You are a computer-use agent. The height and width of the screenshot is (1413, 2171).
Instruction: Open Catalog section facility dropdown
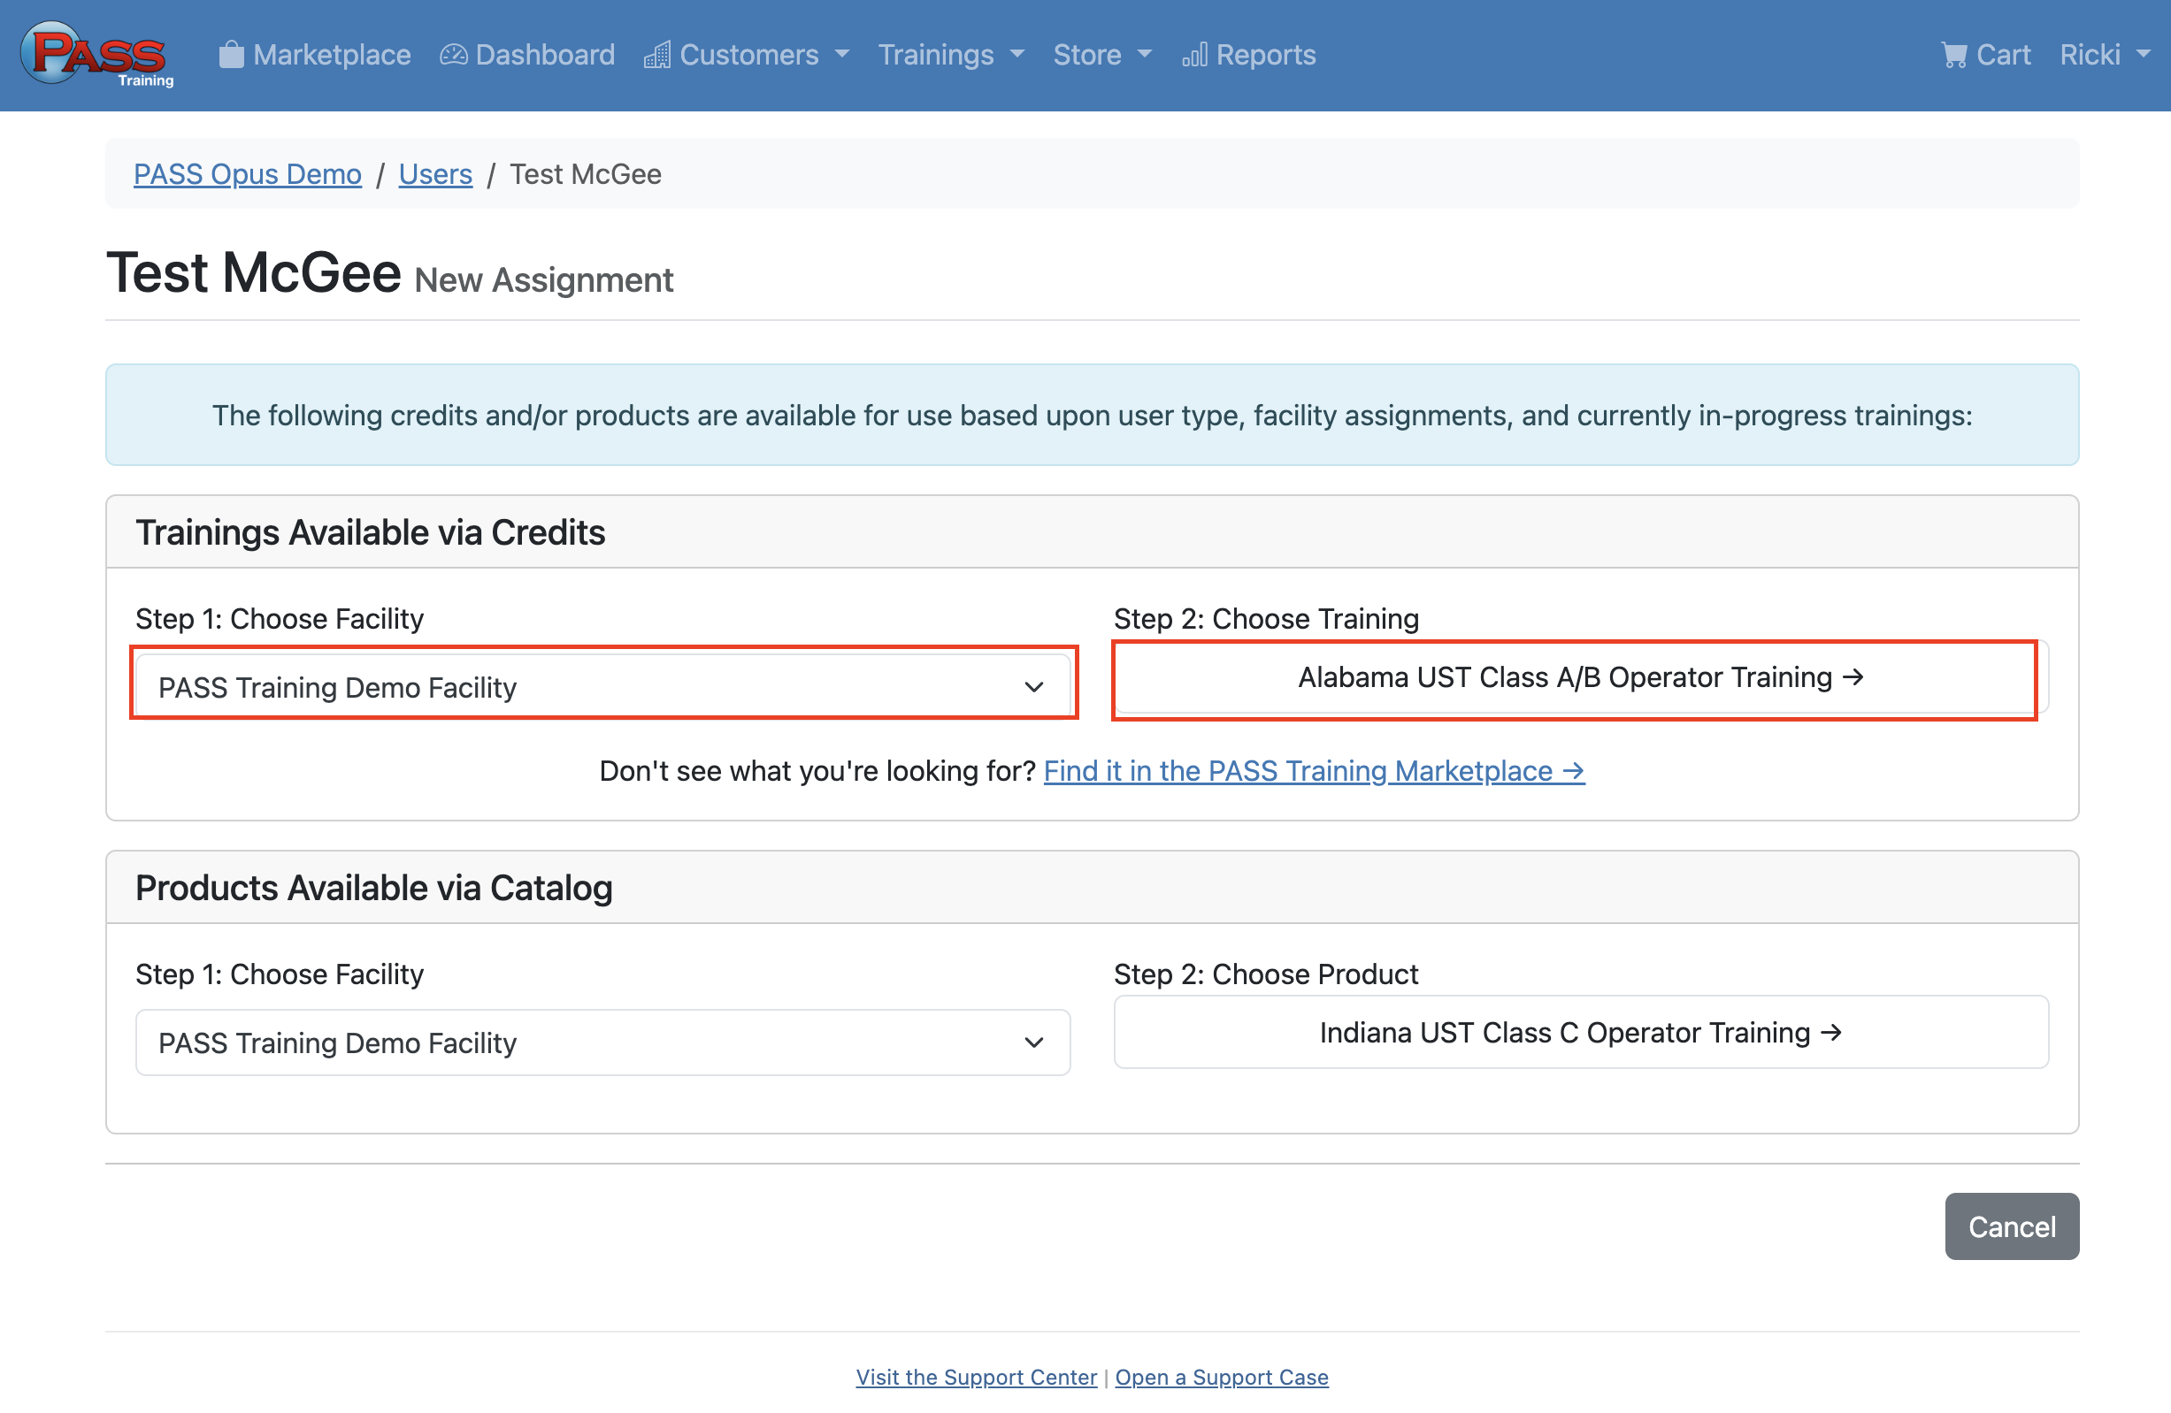pyautogui.click(x=602, y=1042)
